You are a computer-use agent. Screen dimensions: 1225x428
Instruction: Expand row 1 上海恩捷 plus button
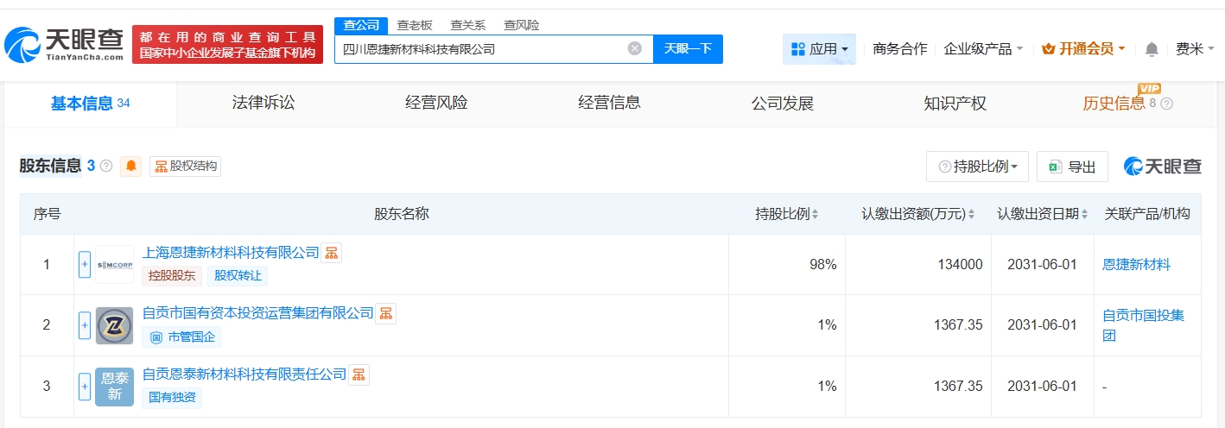[x=85, y=264]
